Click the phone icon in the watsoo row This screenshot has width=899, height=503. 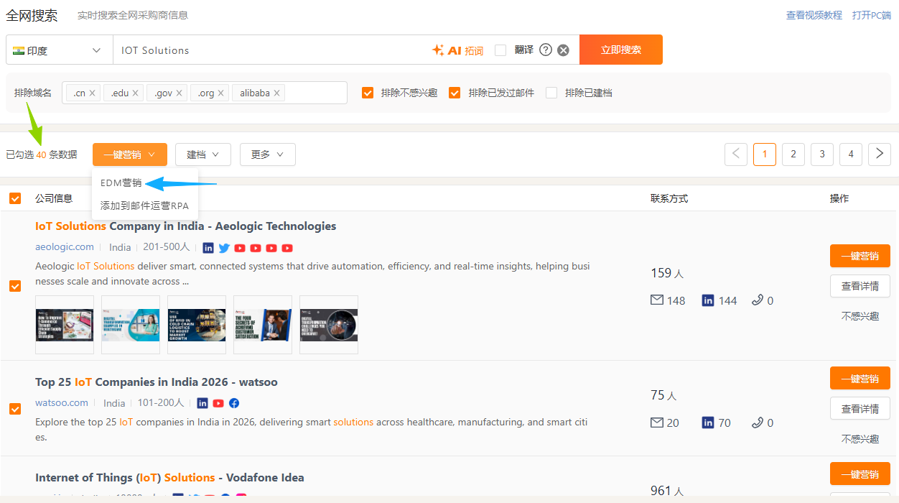[x=758, y=423]
